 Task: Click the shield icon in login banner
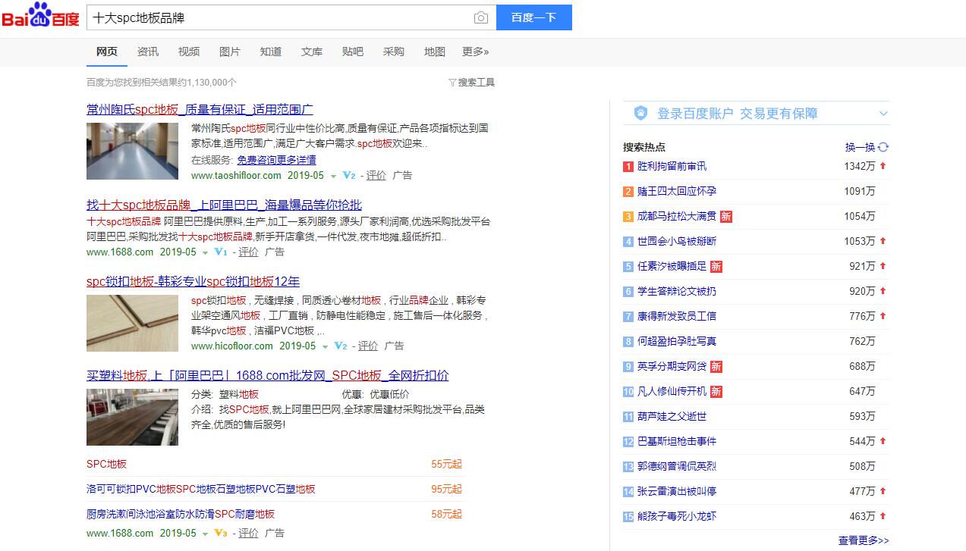click(640, 114)
